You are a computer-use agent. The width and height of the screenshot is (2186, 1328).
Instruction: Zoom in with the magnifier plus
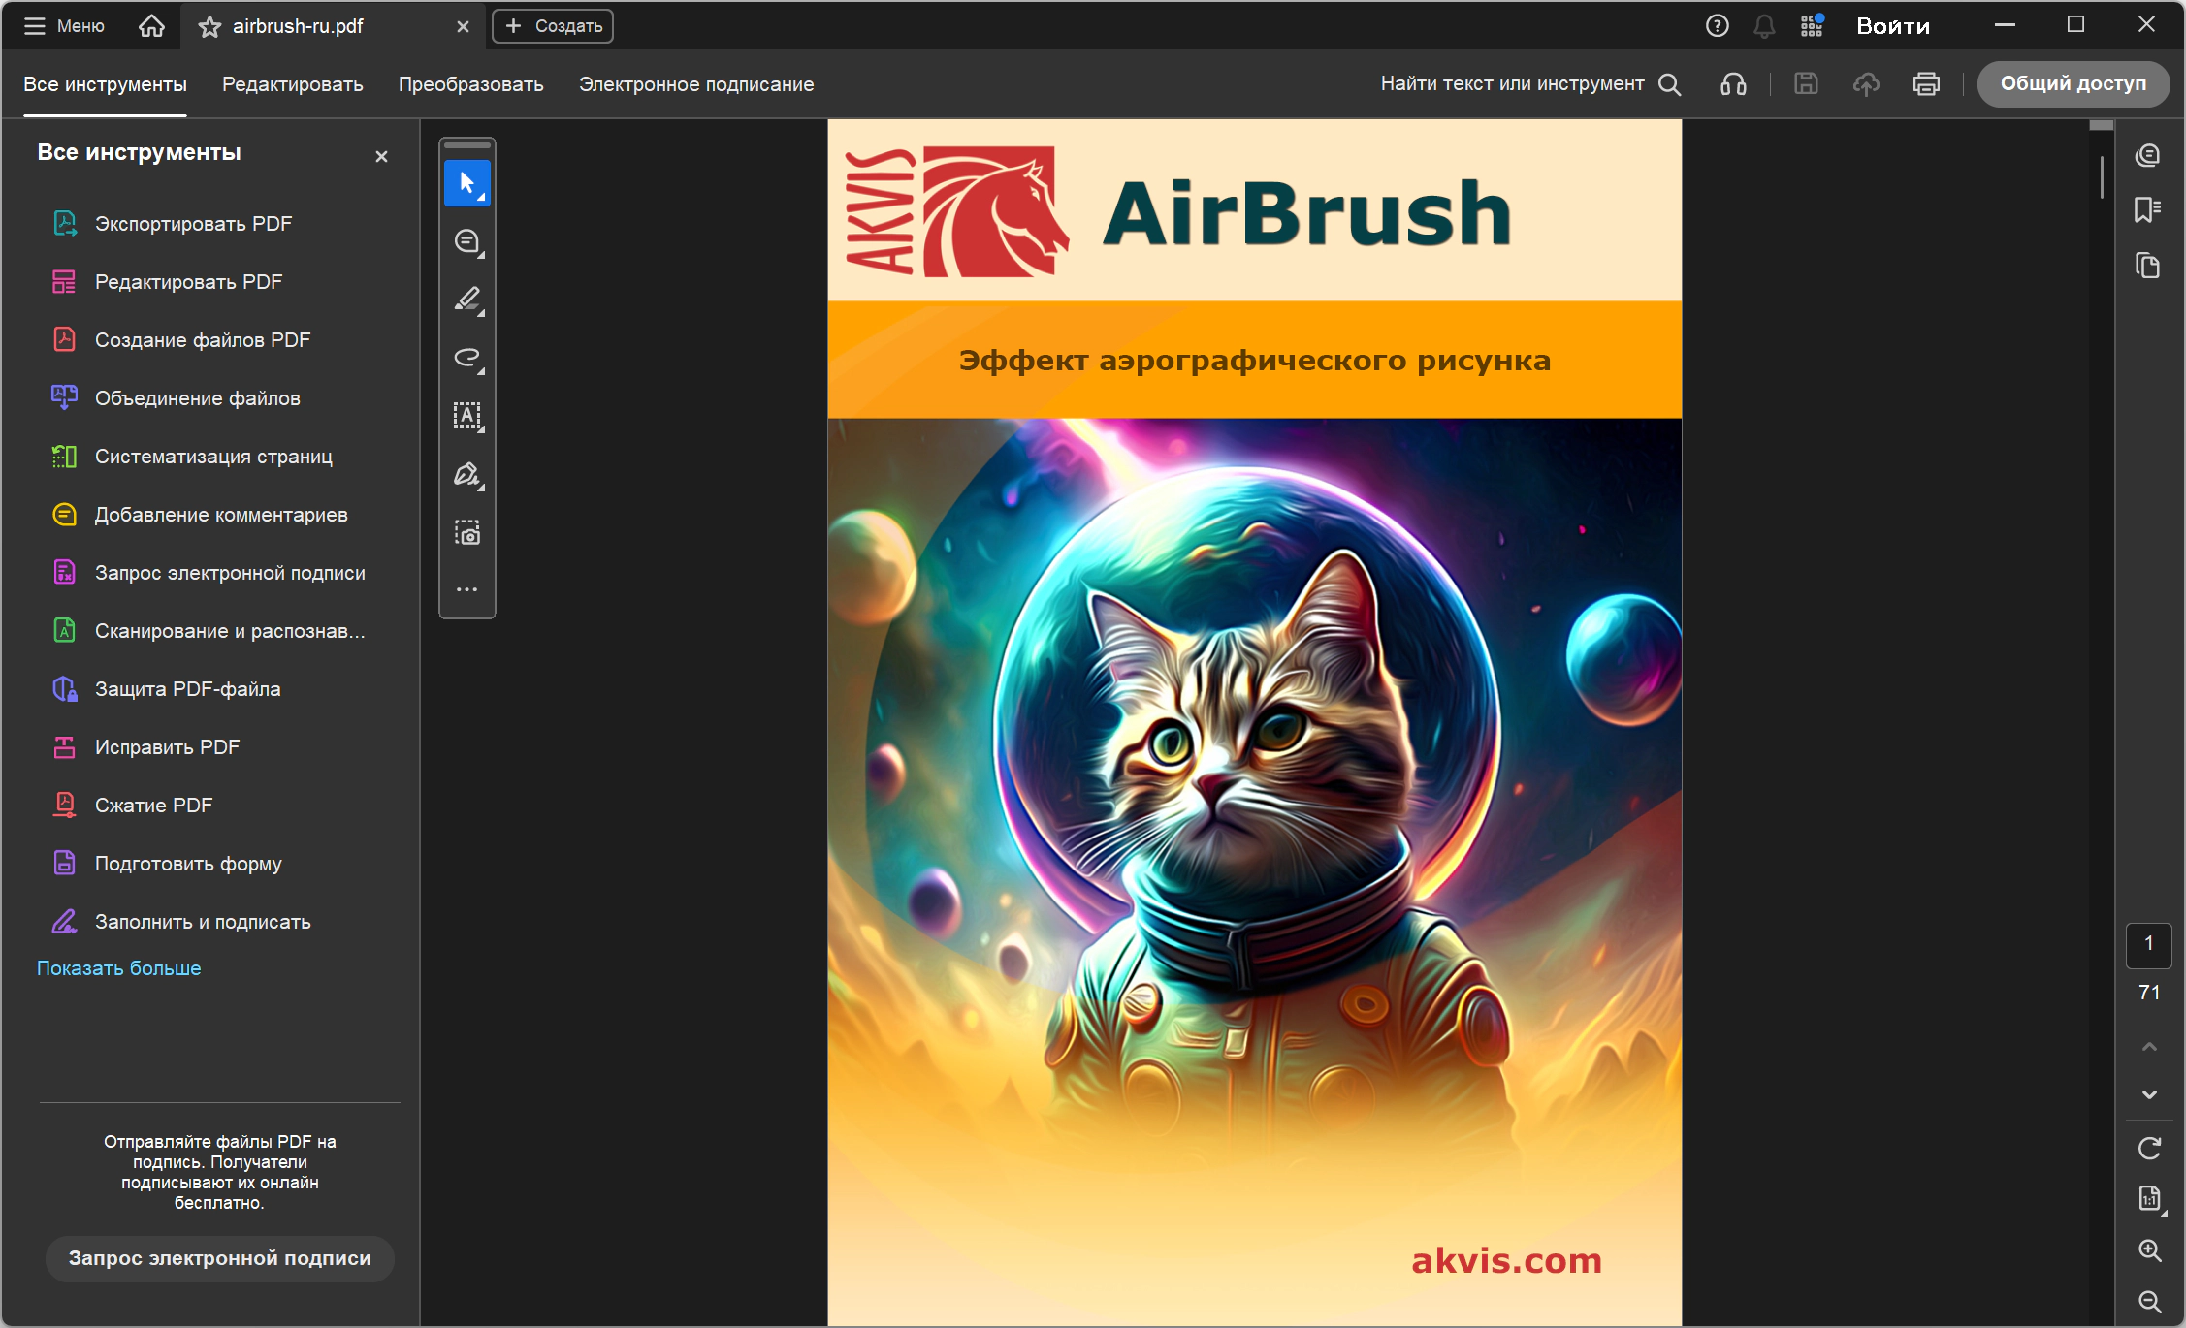click(2149, 1250)
